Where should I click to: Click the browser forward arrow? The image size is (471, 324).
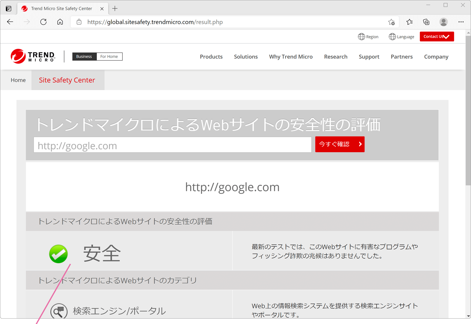pyautogui.click(x=27, y=22)
